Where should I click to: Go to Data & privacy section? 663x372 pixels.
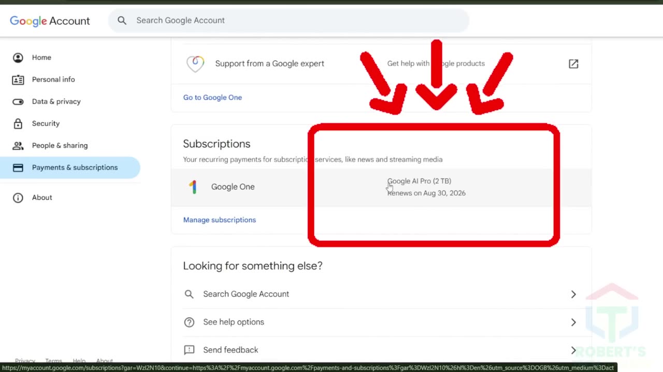(x=70, y=101)
